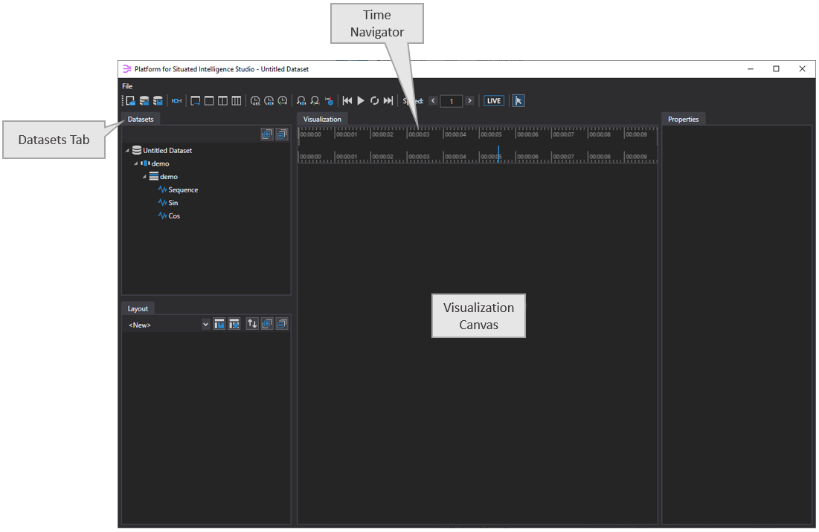Screen dimensions: 819x532
Task: Click the Play button to start playback
Action: [361, 100]
